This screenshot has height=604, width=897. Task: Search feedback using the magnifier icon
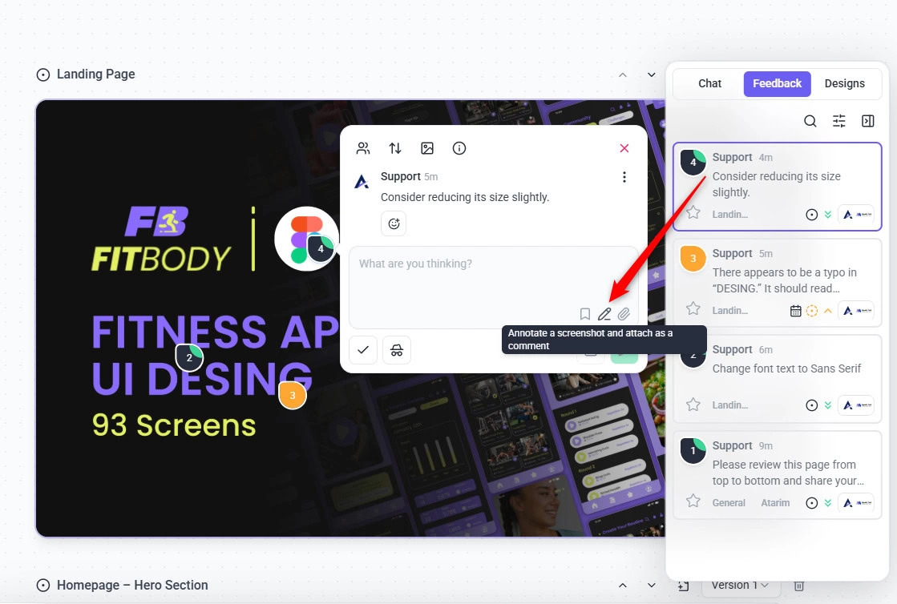coord(810,121)
